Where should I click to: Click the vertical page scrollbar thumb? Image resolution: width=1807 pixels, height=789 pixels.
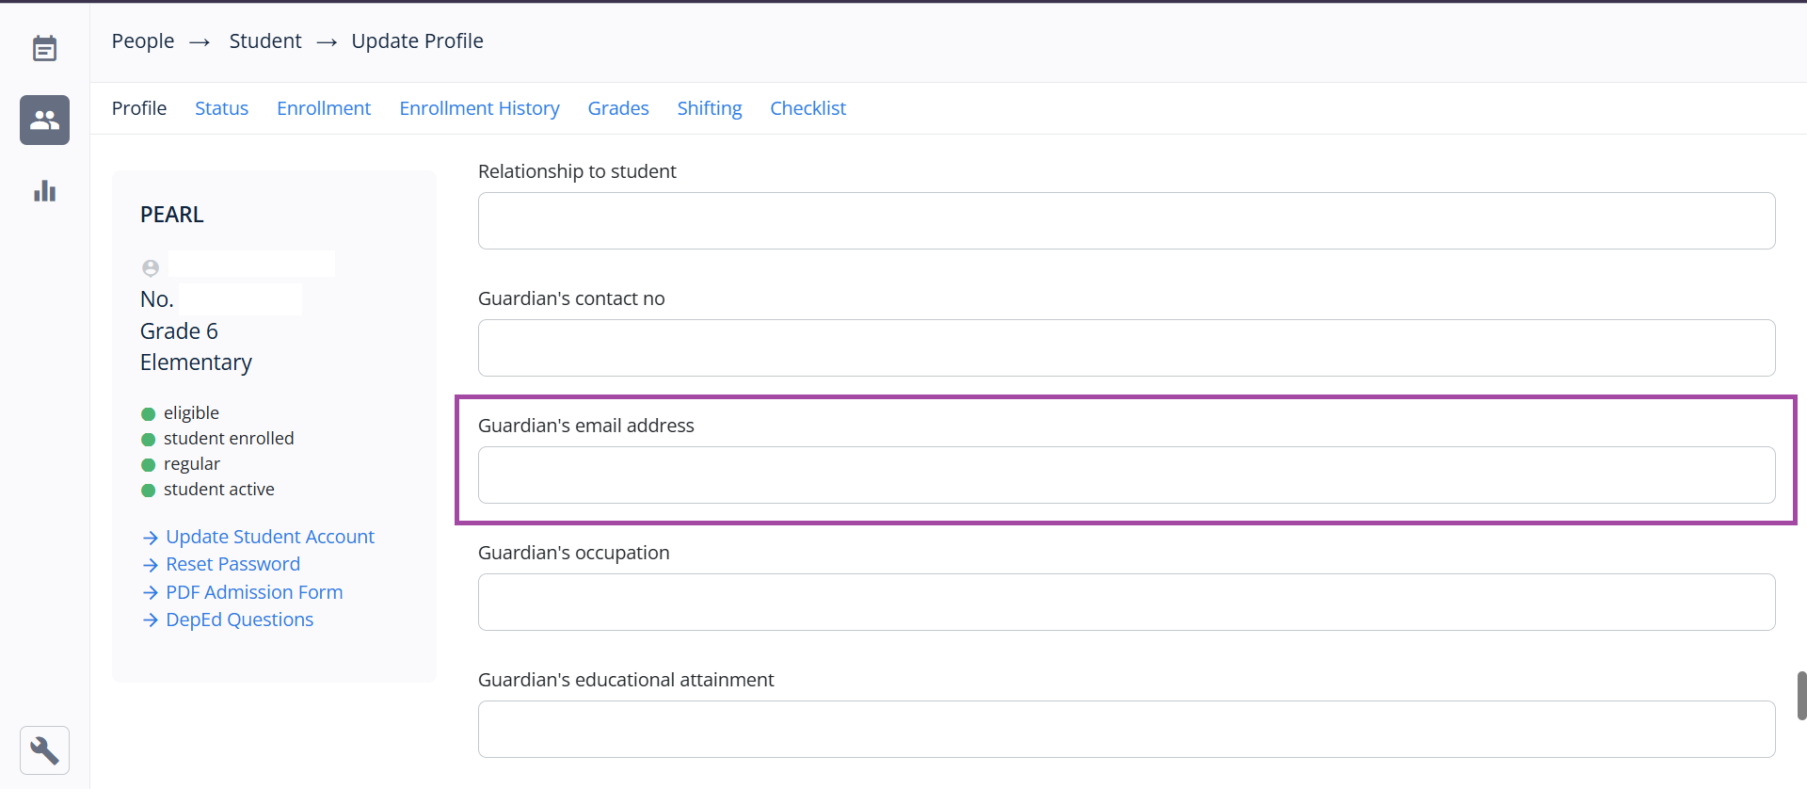pos(1801,695)
